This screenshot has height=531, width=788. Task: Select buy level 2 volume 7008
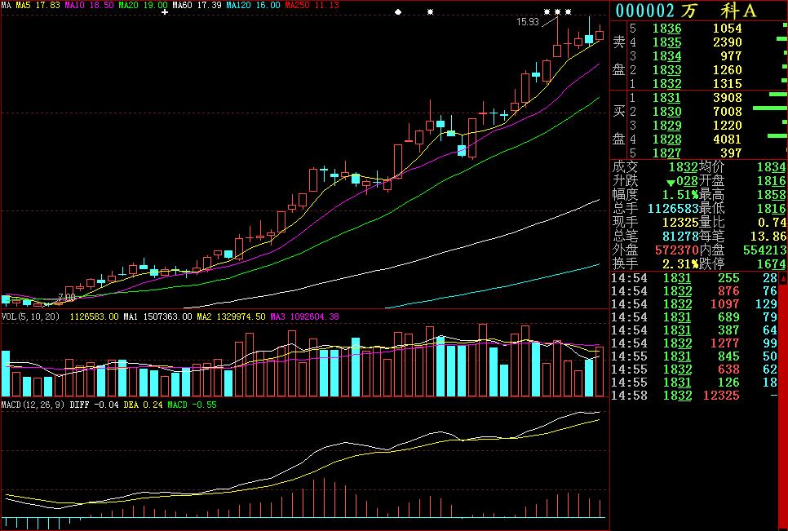click(727, 112)
